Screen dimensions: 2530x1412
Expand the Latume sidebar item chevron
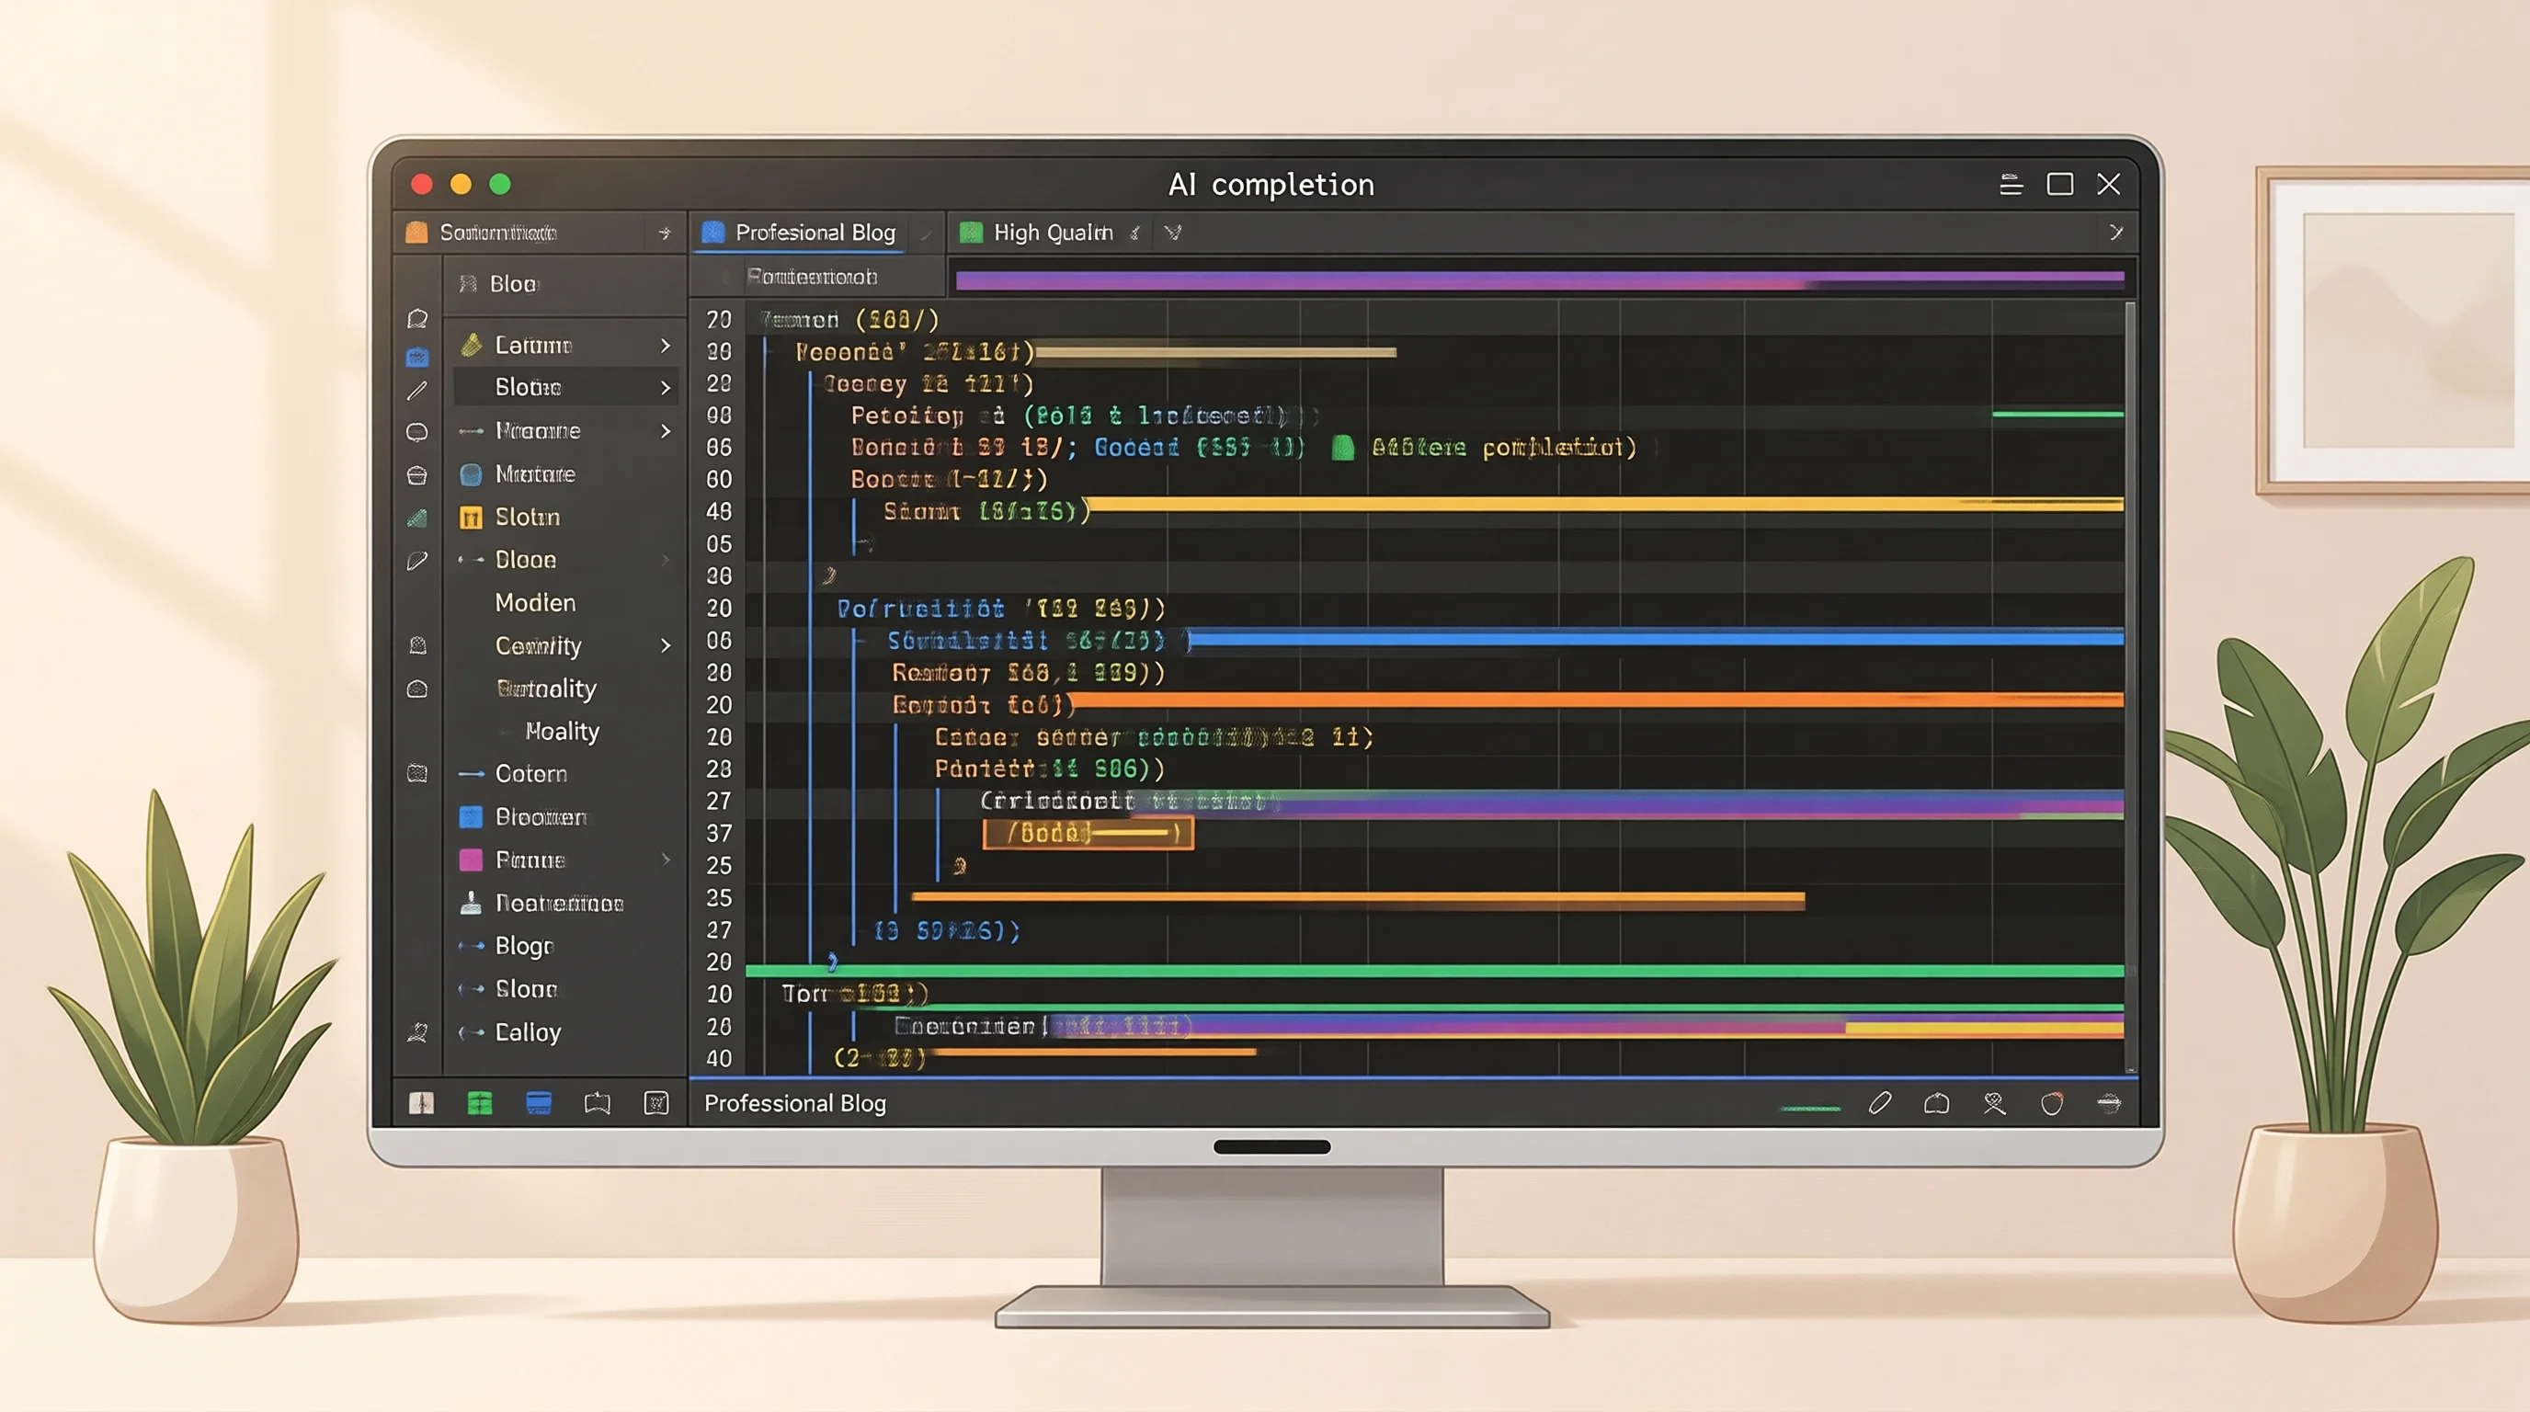[x=665, y=346]
